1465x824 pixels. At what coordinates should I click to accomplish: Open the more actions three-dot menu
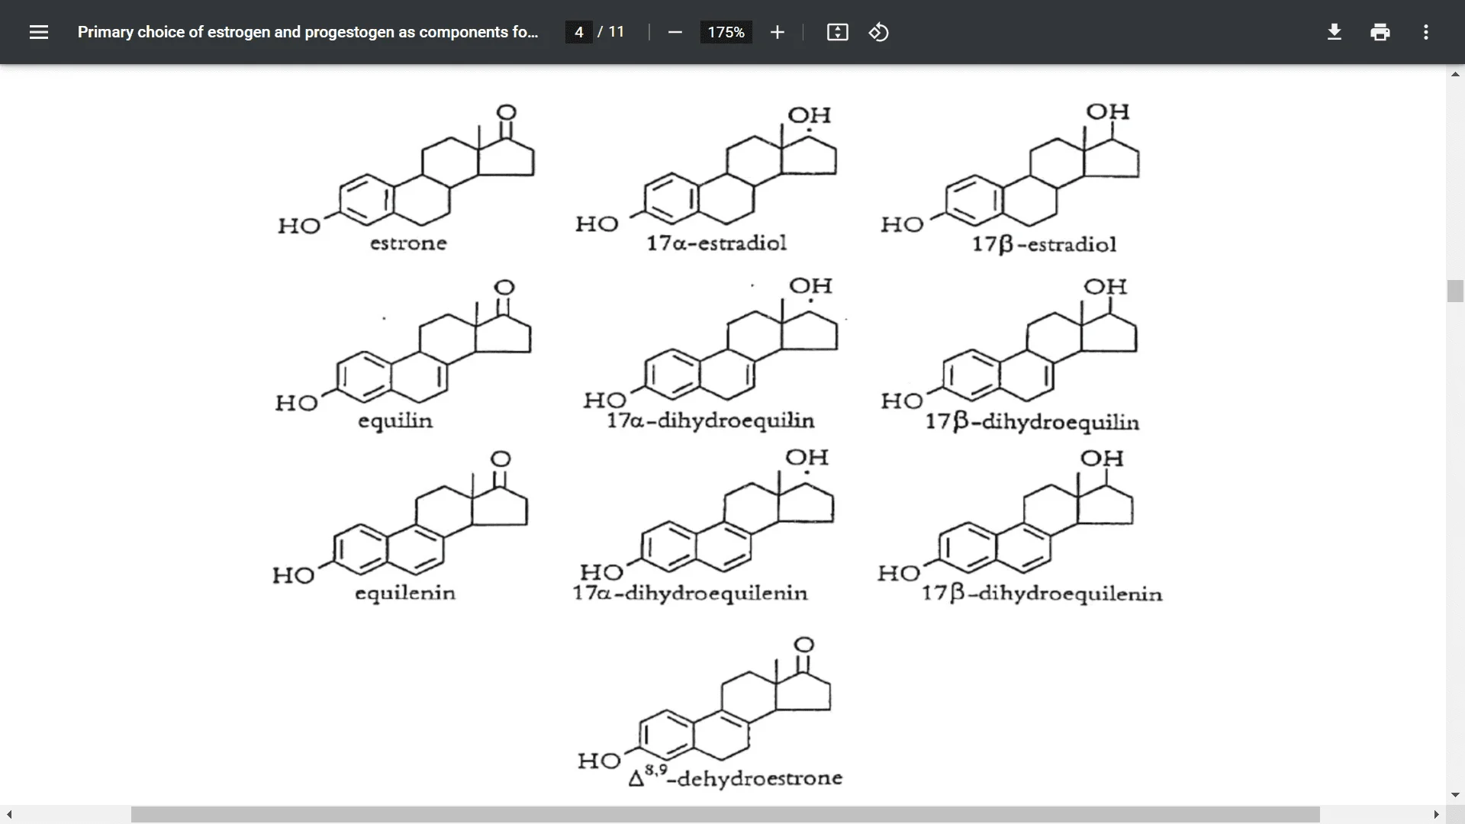[1425, 32]
